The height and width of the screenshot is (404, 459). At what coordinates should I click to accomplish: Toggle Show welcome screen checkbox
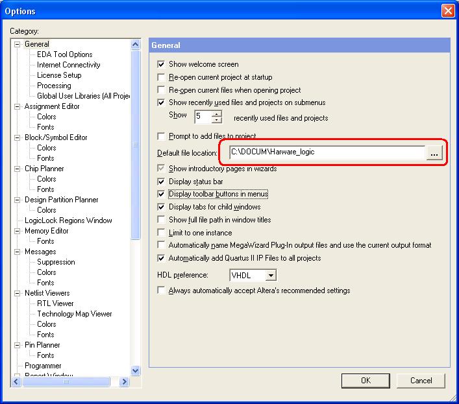[x=162, y=64]
